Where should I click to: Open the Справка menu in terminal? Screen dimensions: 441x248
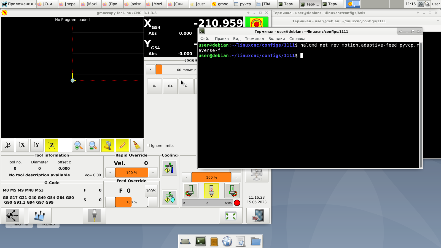coord(297,39)
